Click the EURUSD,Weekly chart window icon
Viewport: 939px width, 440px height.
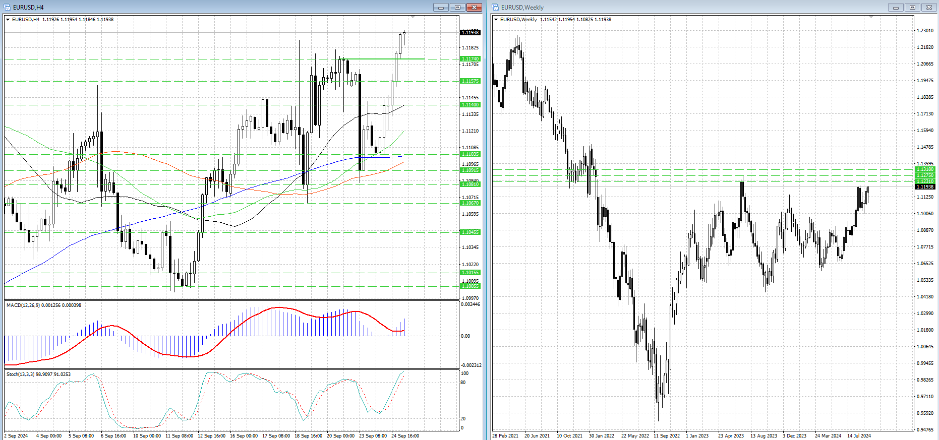pyautogui.click(x=495, y=7)
